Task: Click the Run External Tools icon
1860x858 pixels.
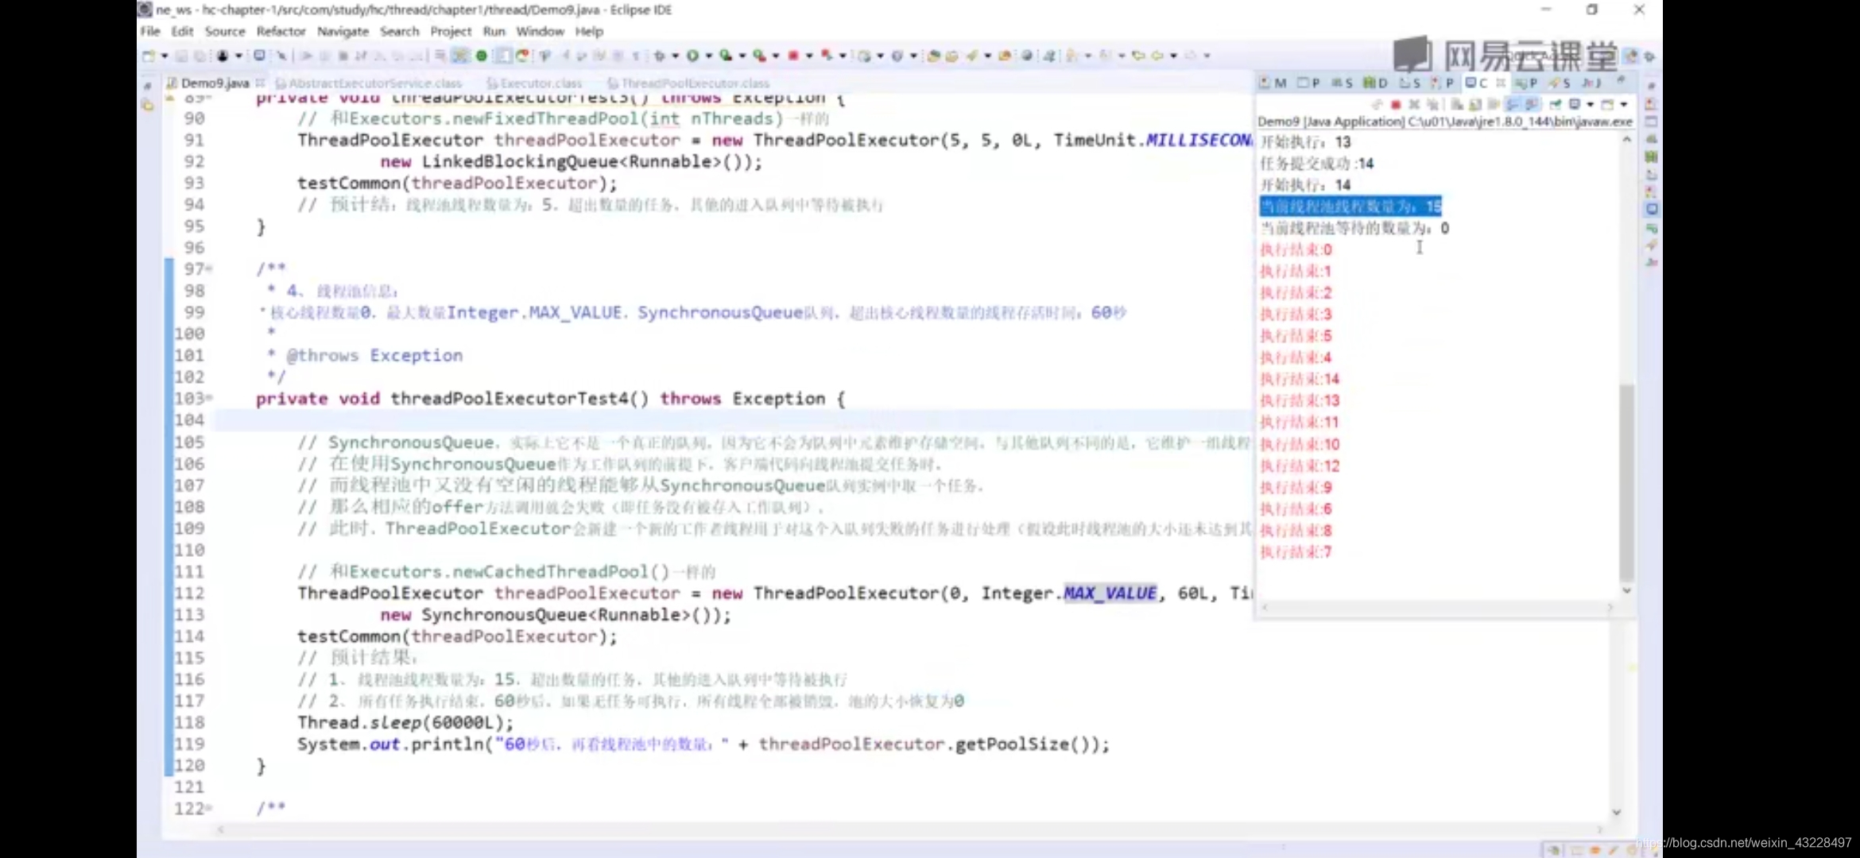Action: pos(759,56)
